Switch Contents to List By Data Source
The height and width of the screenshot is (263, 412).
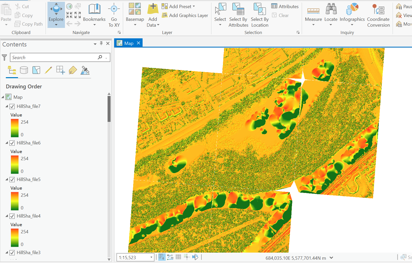pyautogui.click(x=24, y=70)
